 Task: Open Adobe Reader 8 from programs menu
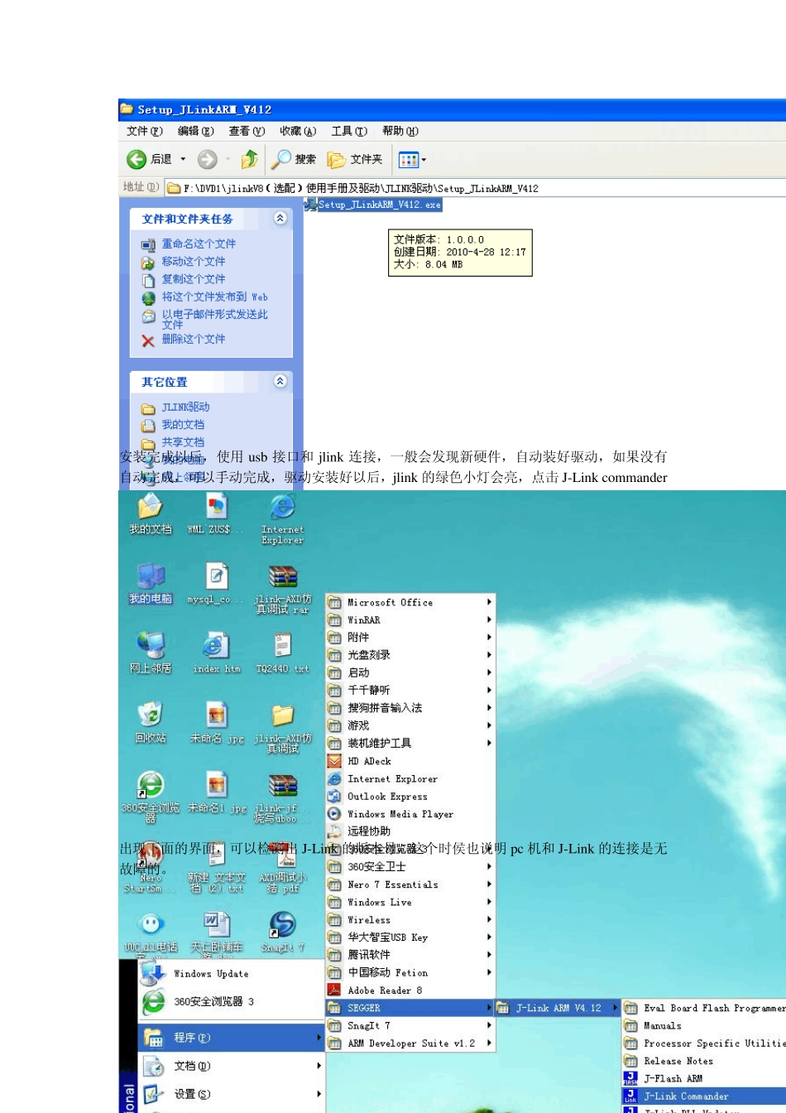point(410,990)
